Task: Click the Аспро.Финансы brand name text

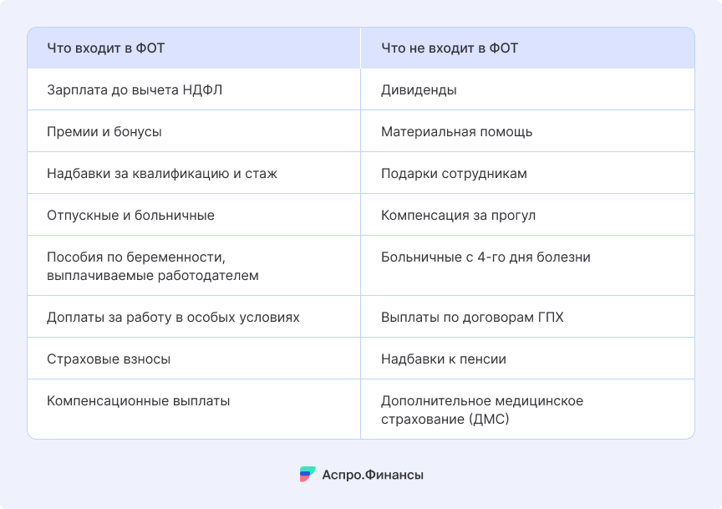Action: [x=373, y=475]
